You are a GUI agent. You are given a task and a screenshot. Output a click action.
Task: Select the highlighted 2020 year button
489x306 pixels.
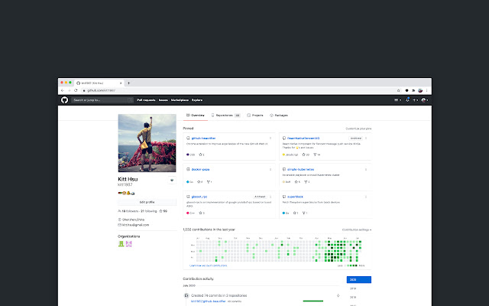pyautogui.click(x=359, y=280)
